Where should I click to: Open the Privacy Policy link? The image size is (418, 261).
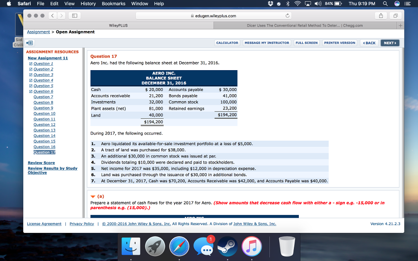point(82,224)
